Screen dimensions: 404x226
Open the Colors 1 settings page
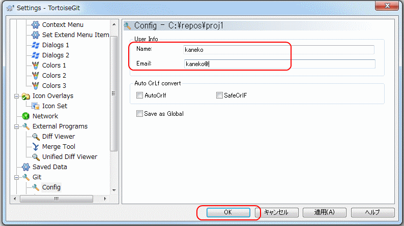tap(54, 66)
